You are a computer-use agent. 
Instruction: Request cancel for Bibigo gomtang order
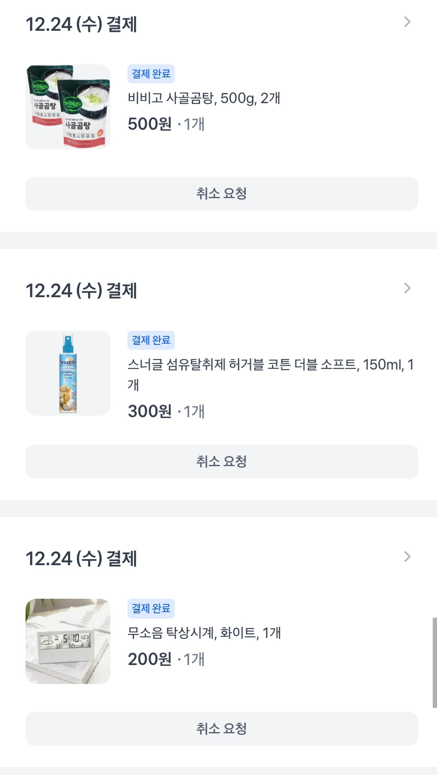[x=222, y=194]
